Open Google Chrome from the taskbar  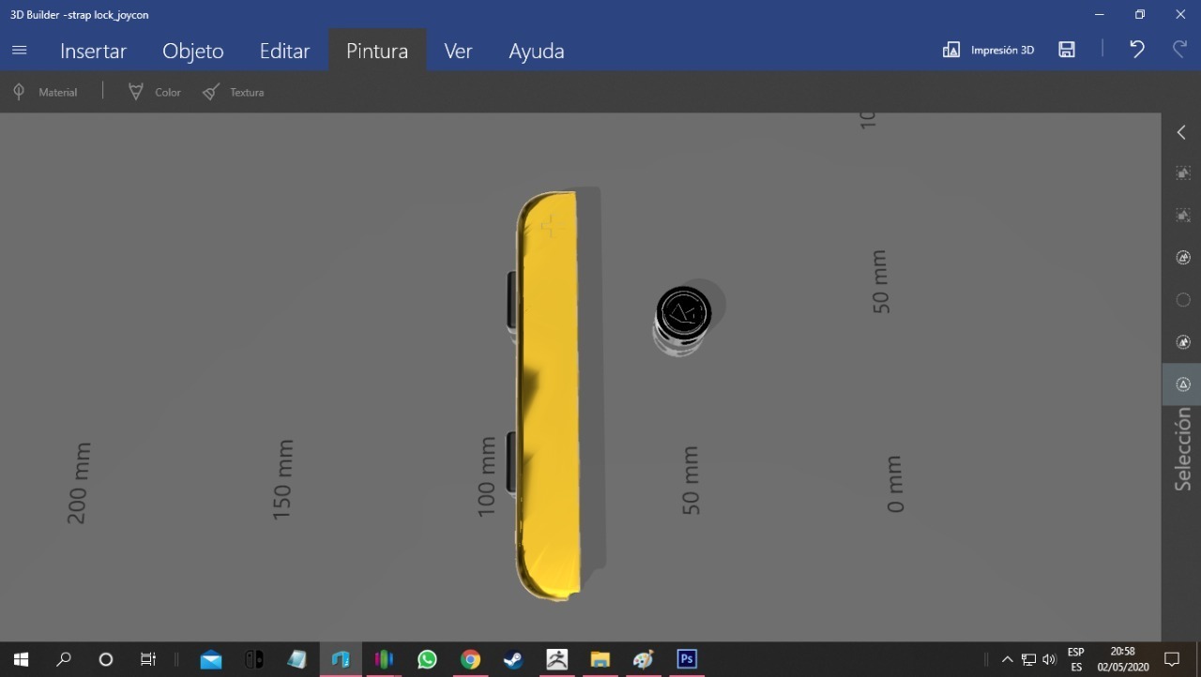coord(470,659)
